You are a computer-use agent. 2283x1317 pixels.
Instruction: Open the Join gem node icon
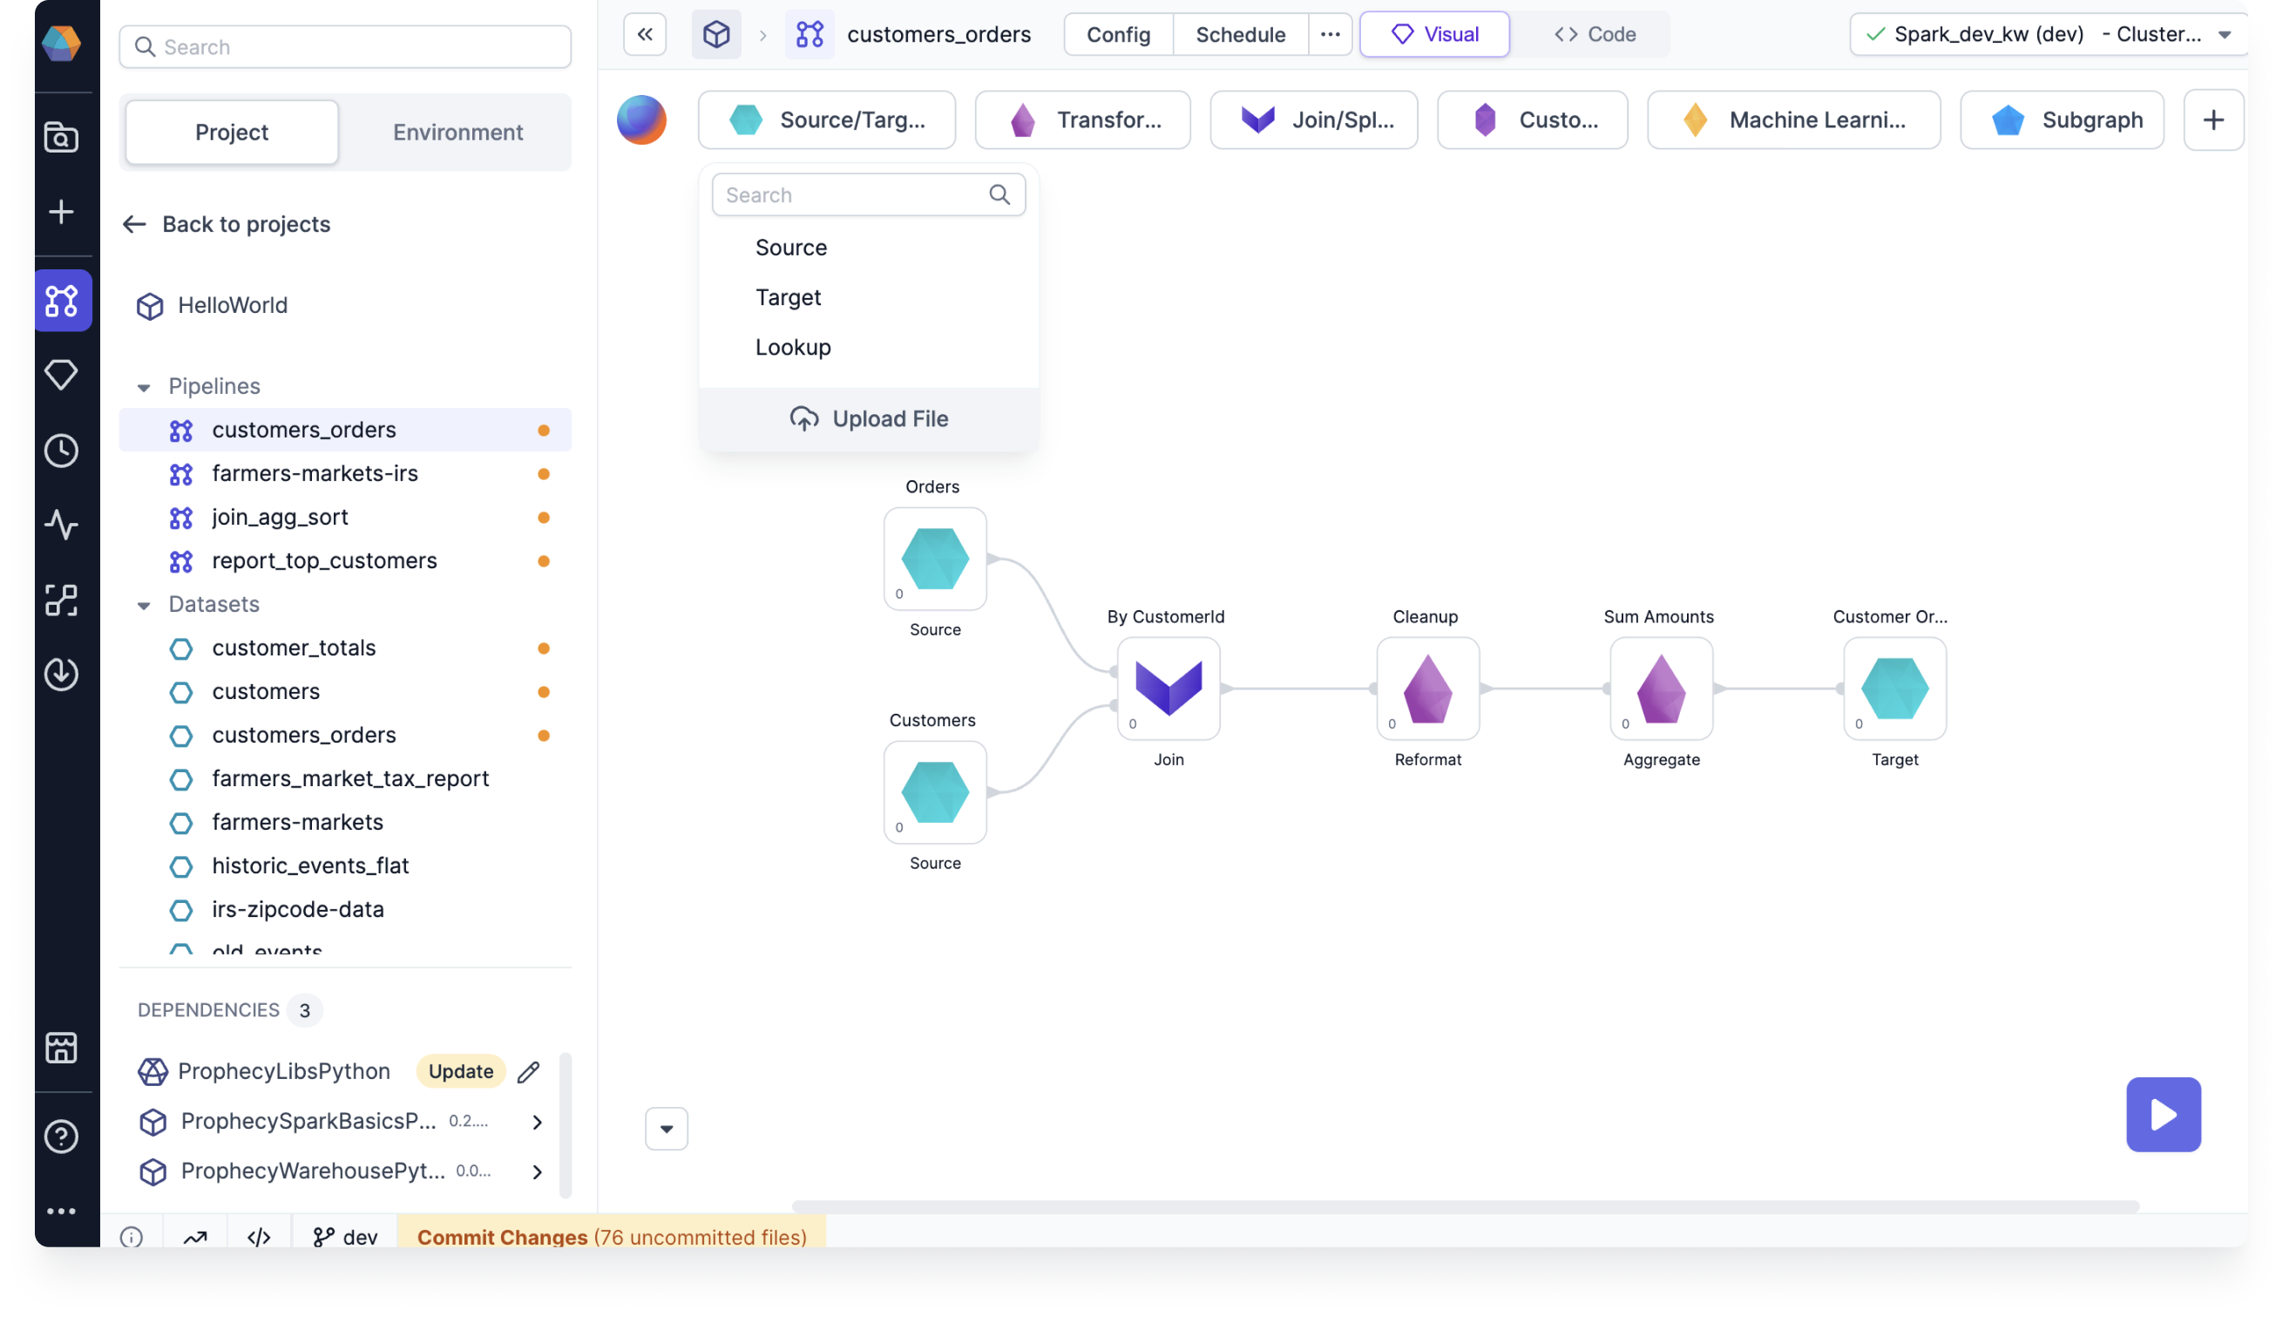pyautogui.click(x=1169, y=689)
